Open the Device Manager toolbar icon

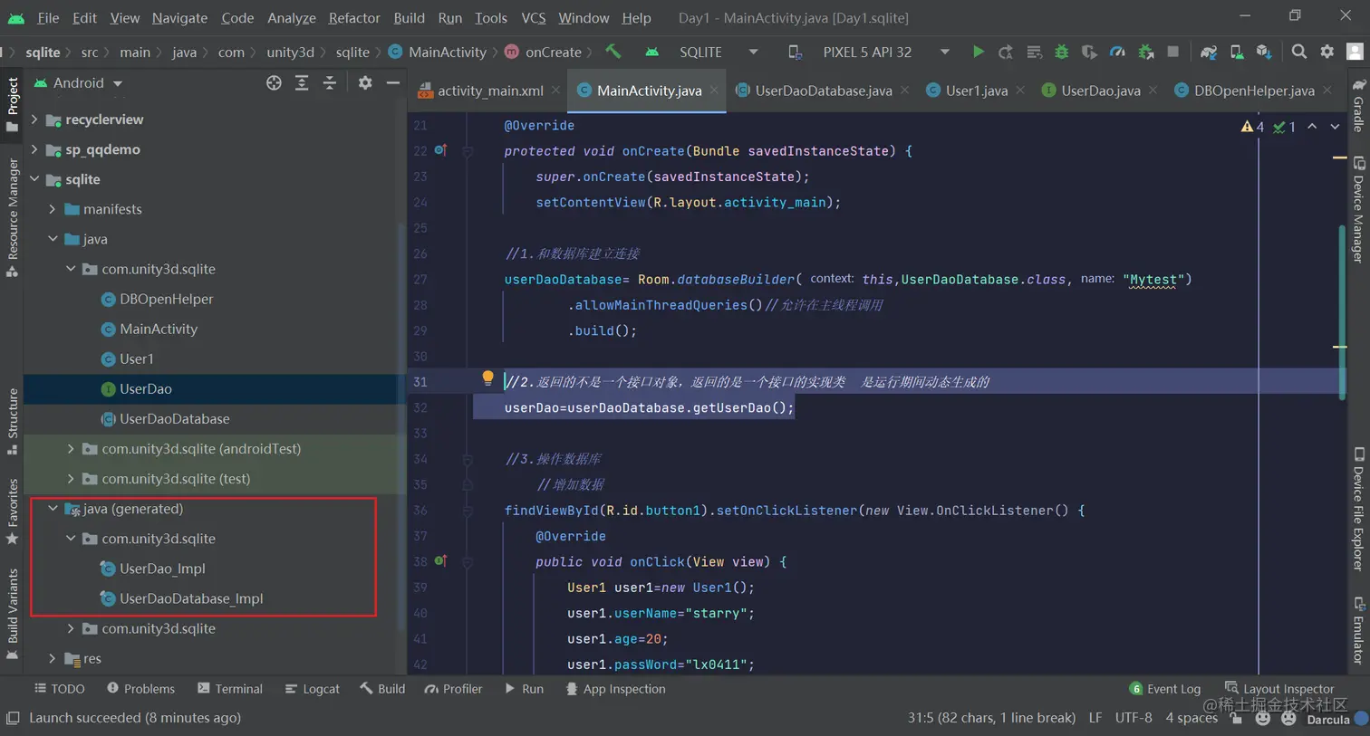pyautogui.click(x=1237, y=52)
